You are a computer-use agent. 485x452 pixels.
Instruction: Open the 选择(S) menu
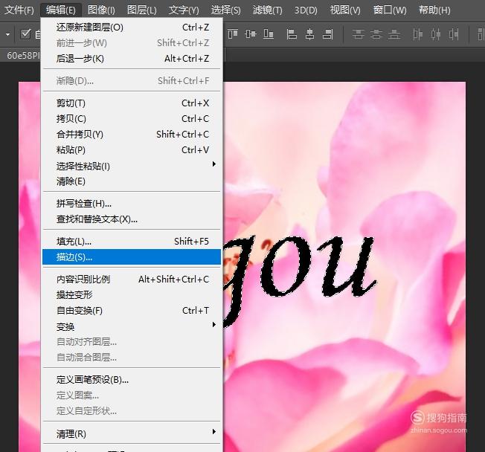click(226, 10)
